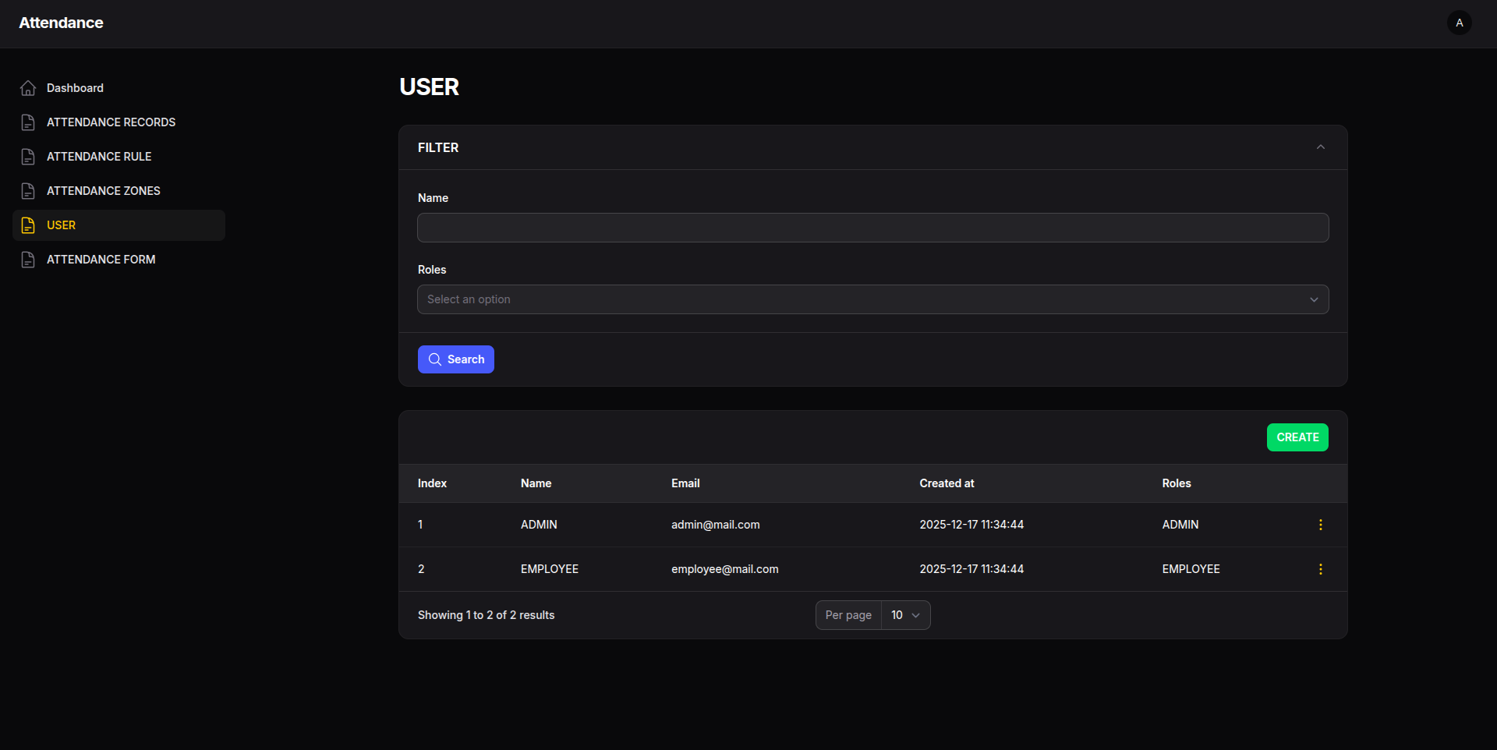The height and width of the screenshot is (750, 1497).
Task: Change the per page count dropdown
Action: pos(905,615)
